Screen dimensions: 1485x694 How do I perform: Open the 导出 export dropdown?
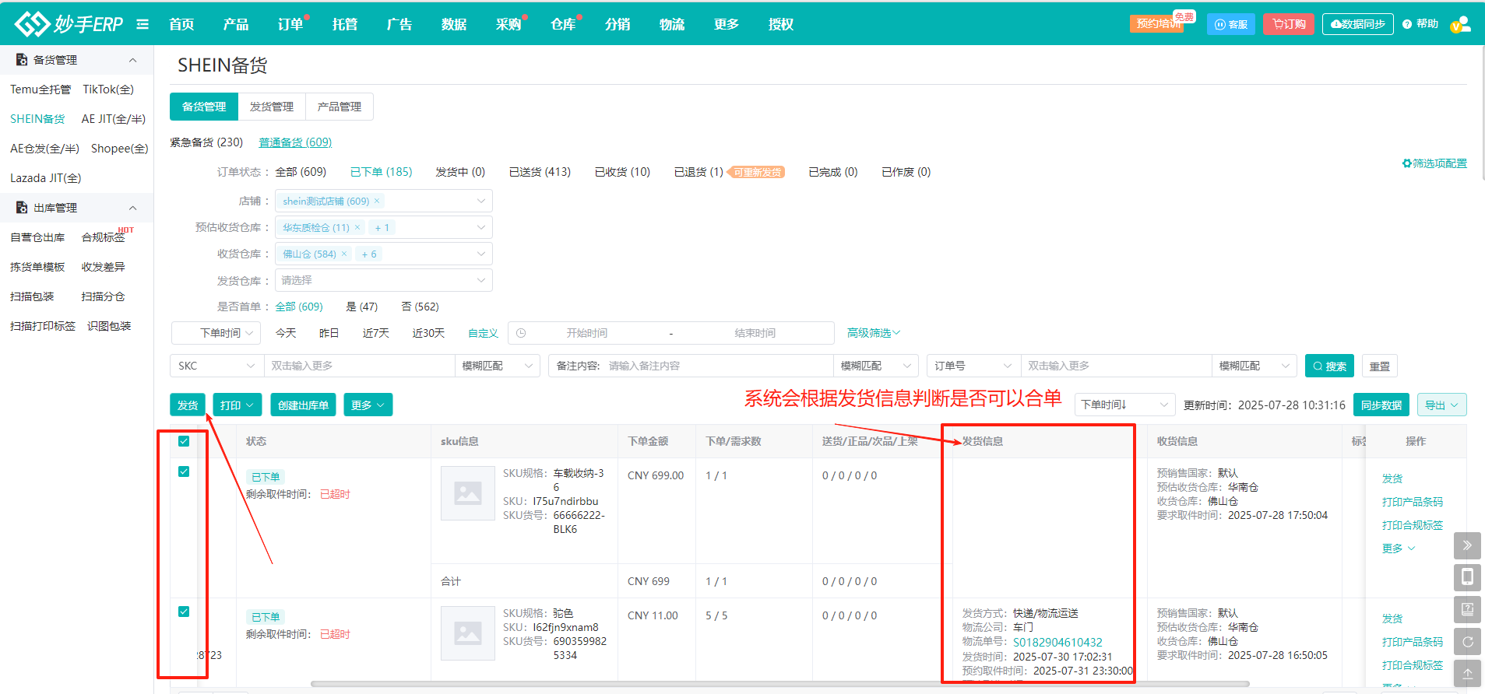[1442, 405]
